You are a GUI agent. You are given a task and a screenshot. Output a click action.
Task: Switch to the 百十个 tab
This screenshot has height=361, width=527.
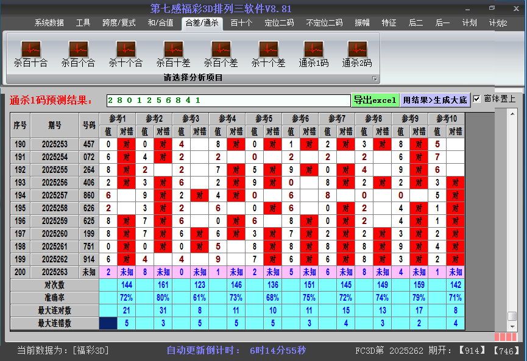(x=241, y=23)
